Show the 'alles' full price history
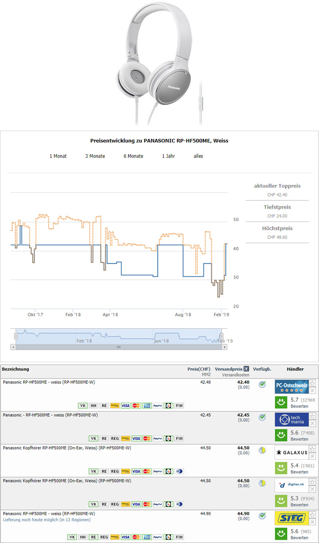Screen dimensions: 319x543 coord(198,156)
